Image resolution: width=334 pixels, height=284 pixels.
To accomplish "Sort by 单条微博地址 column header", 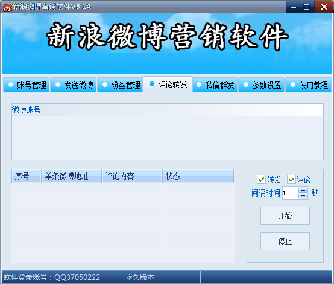I will (x=72, y=176).
